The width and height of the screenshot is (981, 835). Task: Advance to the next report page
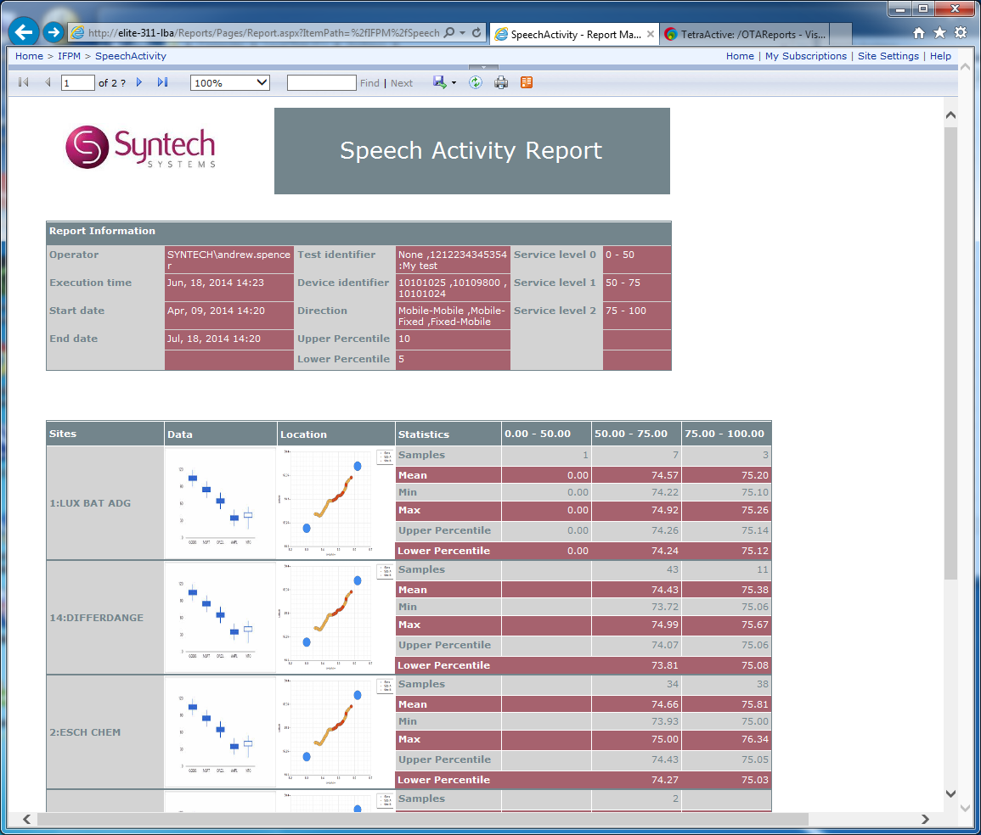coord(139,82)
